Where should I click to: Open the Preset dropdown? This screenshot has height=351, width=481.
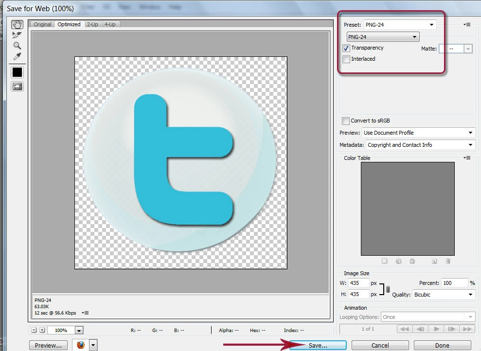coord(400,24)
